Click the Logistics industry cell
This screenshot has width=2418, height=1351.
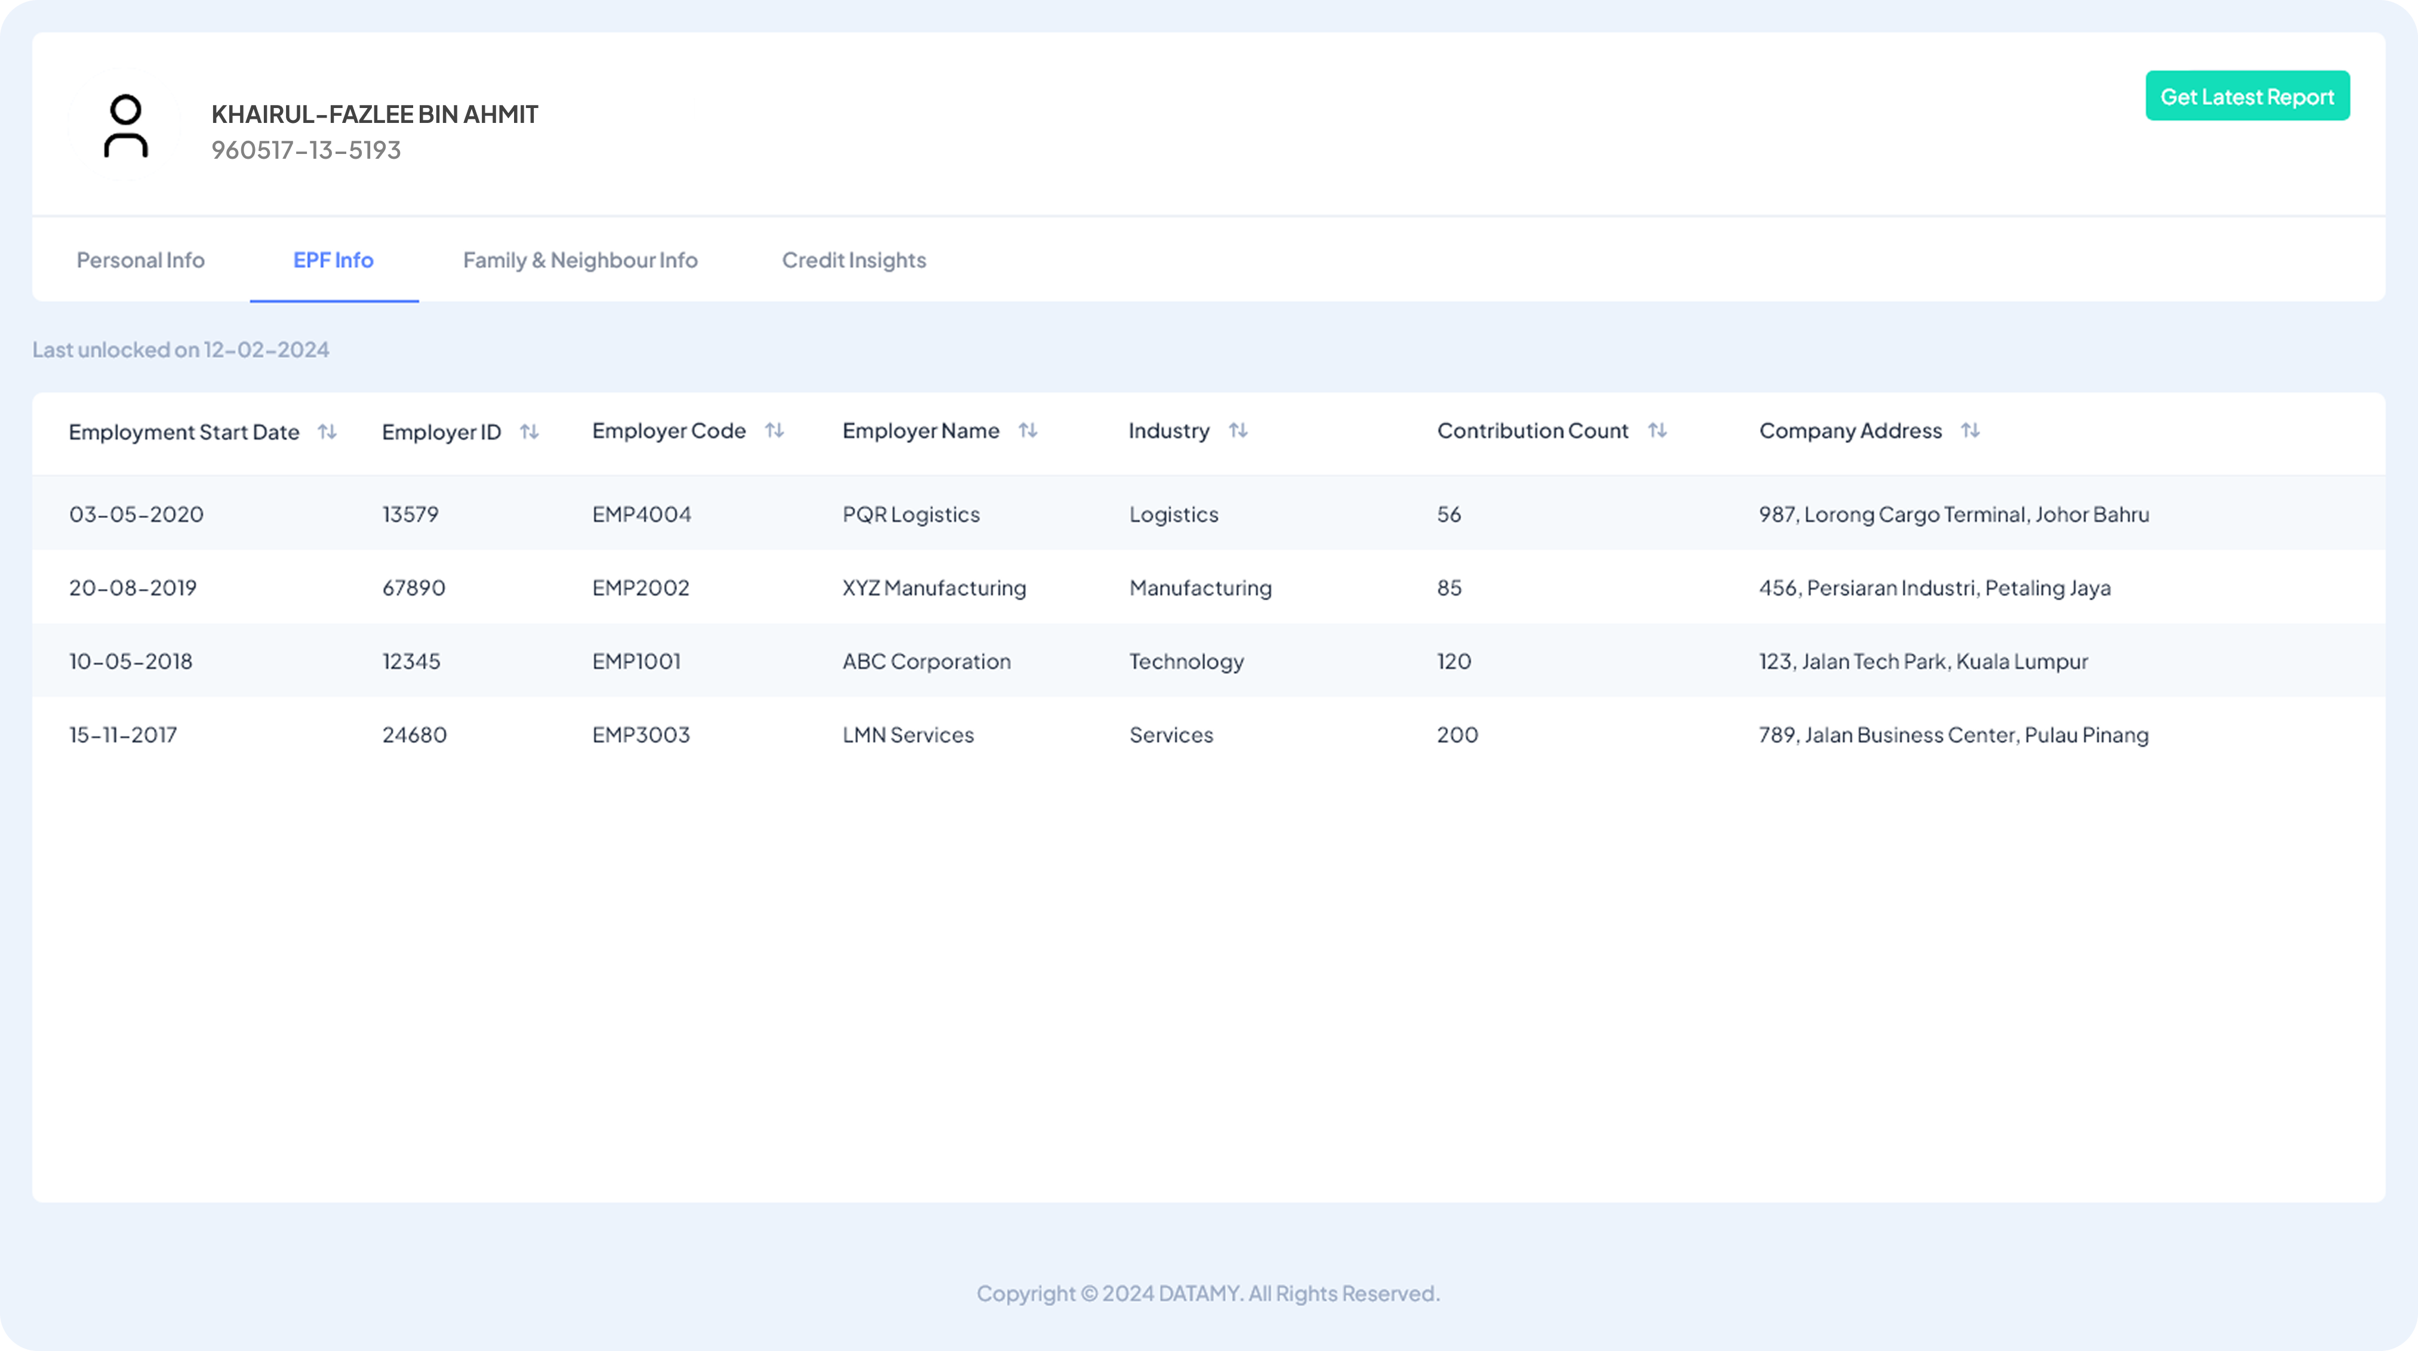1173,514
